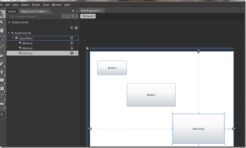Toggle the grid layout mode icon on artboard
246x148 pixels.
tap(87, 48)
